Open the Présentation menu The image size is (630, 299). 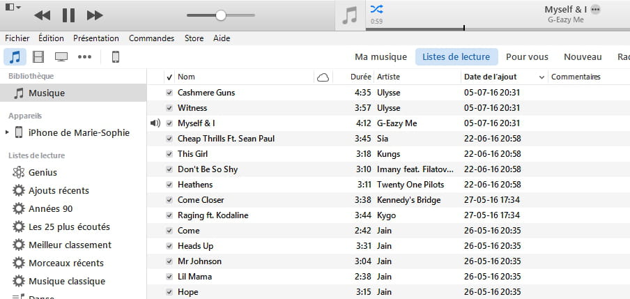coord(96,38)
